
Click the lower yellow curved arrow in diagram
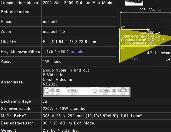pos(135,47)
